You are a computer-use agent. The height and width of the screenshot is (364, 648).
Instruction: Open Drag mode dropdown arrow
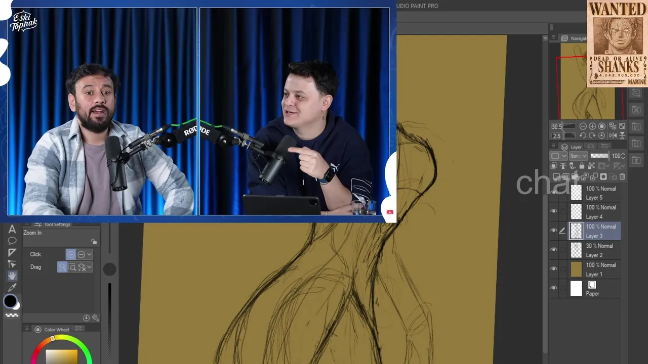point(89,267)
